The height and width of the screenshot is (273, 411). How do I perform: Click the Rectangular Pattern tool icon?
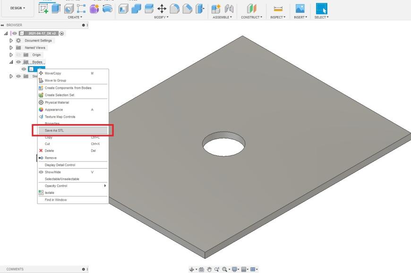(81, 9)
